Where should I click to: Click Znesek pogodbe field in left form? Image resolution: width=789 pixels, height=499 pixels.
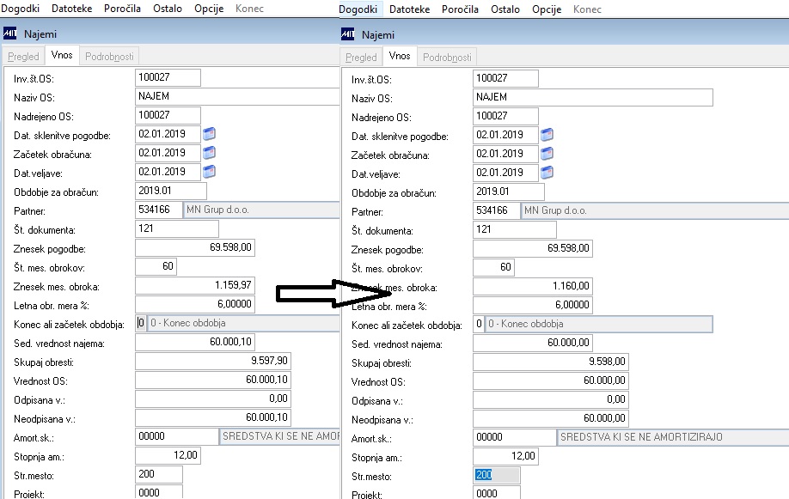[195, 247]
